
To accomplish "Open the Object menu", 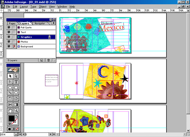I will (42, 7).
